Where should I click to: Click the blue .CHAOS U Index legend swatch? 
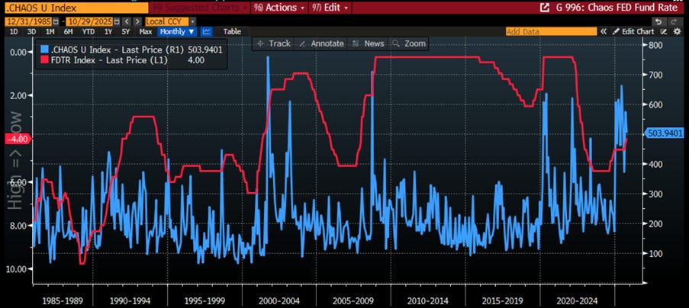pos(43,50)
